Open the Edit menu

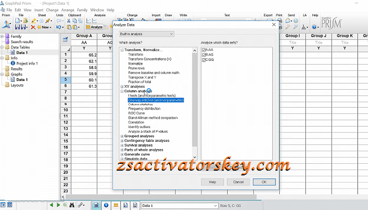[x=18, y=10]
